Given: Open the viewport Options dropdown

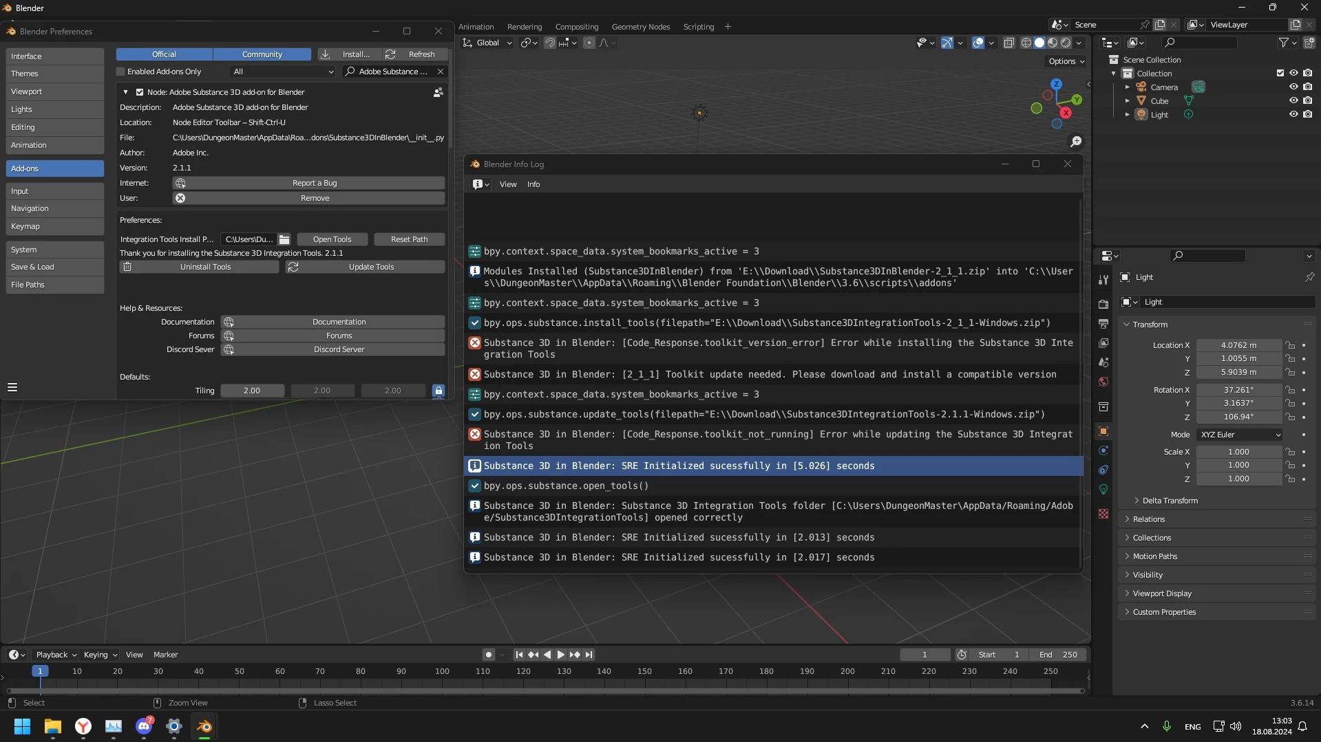Looking at the screenshot, I should click(1066, 61).
